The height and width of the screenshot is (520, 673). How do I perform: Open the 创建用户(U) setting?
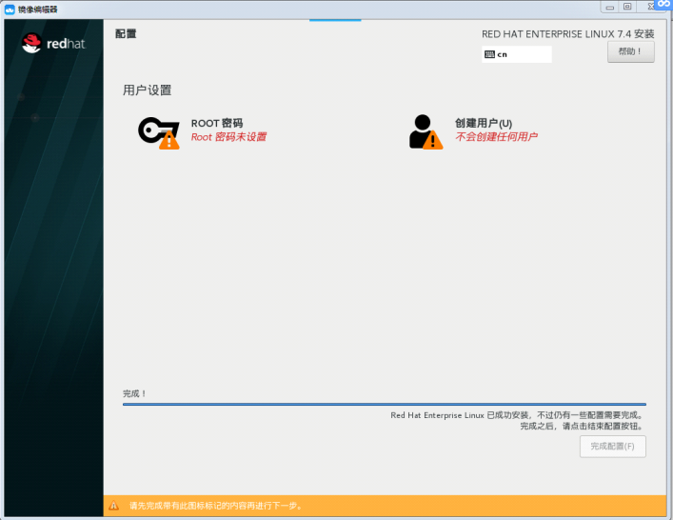click(484, 123)
